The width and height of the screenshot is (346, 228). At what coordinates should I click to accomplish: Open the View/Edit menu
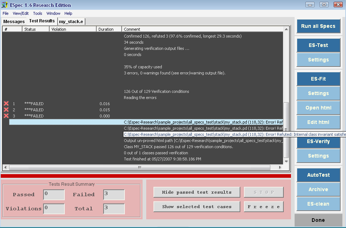(21, 13)
